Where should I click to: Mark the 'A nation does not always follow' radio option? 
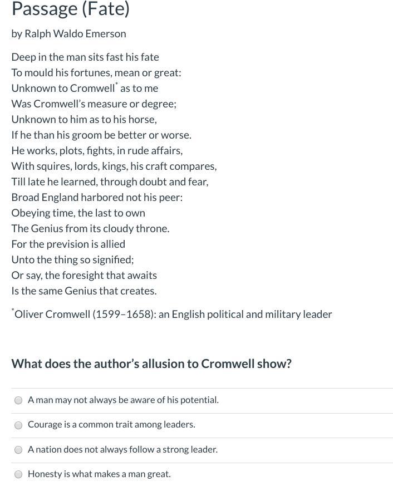18,449
